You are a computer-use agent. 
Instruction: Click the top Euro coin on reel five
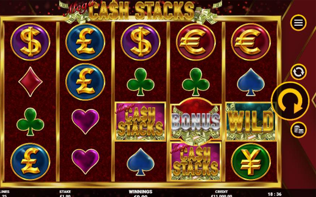click(x=251, y=42)
